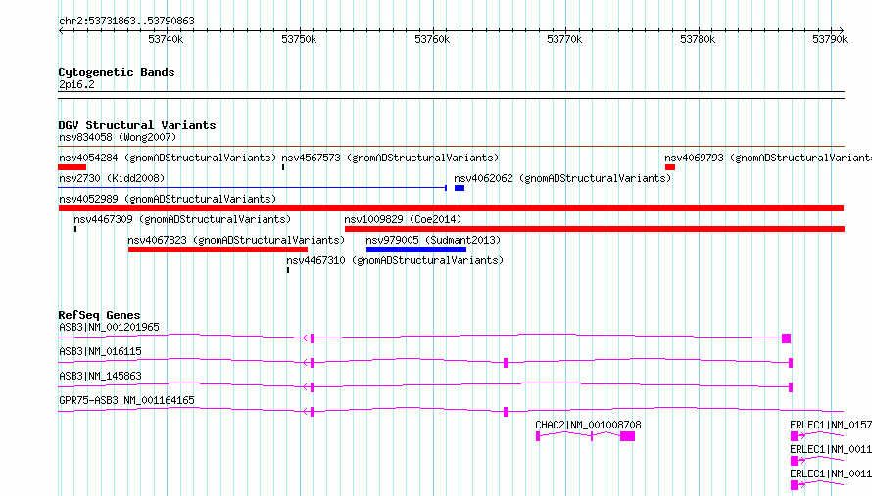The image size is (872, 496).
Task: Open variant nsv979005 (Sudmant2013) label
Action: pyautogui.click(x=433, y=240)
